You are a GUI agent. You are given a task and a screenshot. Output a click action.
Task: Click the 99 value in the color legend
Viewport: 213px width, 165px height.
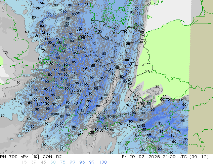coord(92,162)
